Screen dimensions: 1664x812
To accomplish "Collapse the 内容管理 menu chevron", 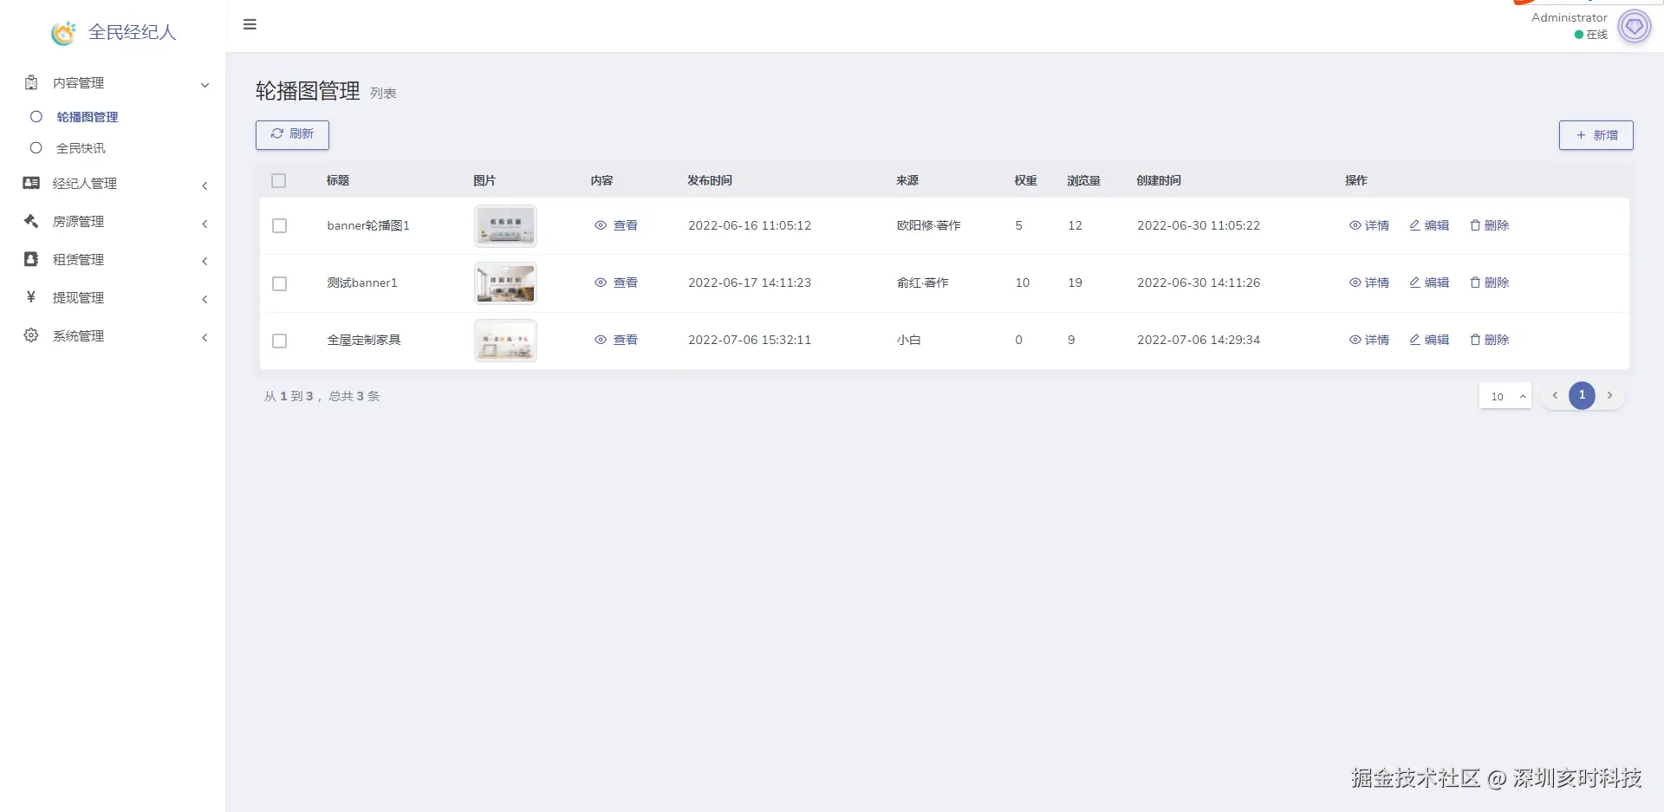I will tap(205, 85).
